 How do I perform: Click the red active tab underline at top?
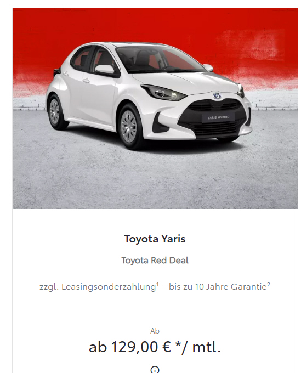coord(75,7)
